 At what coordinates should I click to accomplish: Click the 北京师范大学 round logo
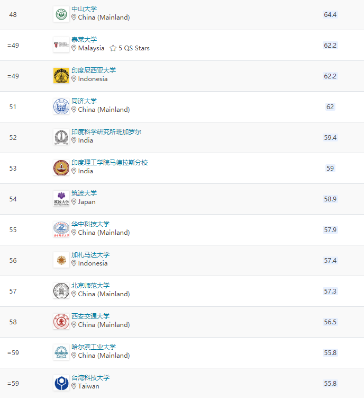61,290
